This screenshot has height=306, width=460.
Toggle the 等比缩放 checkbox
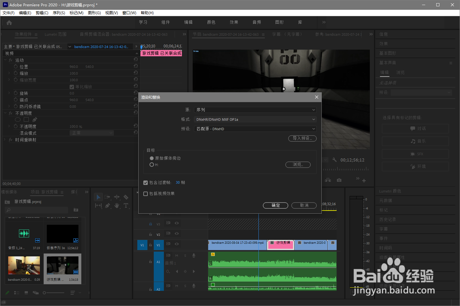(x=72, y=87)
